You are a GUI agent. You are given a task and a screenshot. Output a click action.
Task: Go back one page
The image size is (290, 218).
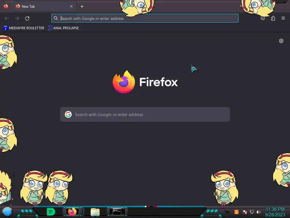(x=7, y=18)
